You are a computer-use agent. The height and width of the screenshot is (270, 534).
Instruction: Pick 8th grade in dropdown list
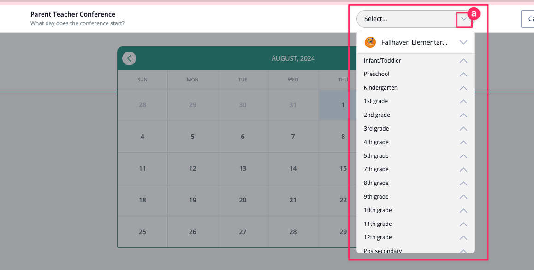(376, 183)
